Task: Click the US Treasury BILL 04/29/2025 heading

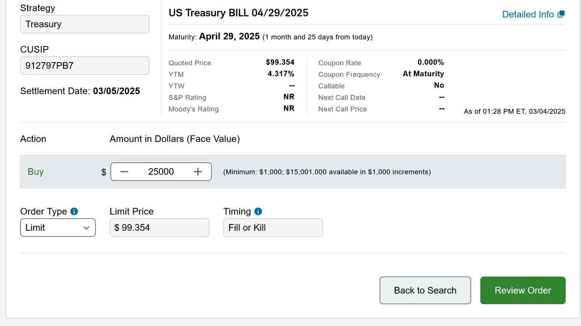Action: (238, 13)
